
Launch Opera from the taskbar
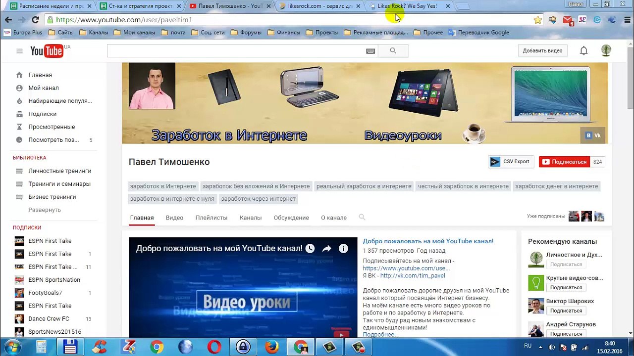click(x=214, y=347)
